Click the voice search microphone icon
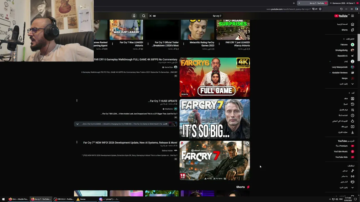 (134, 16)
